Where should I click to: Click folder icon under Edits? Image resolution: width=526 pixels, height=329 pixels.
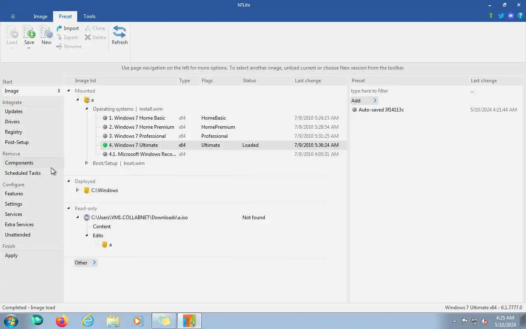pyautogui.click(x=104, y=245)
